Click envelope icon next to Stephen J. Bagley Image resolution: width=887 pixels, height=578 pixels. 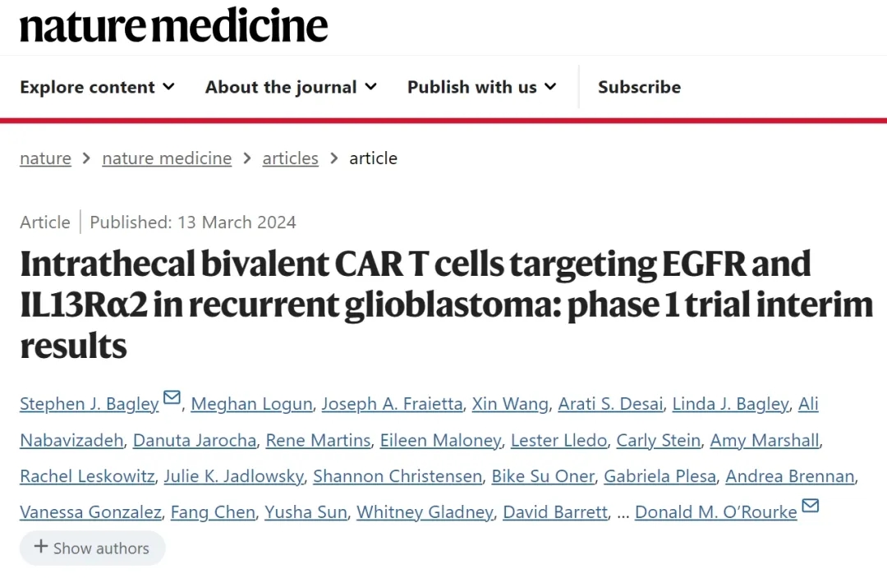172,398
